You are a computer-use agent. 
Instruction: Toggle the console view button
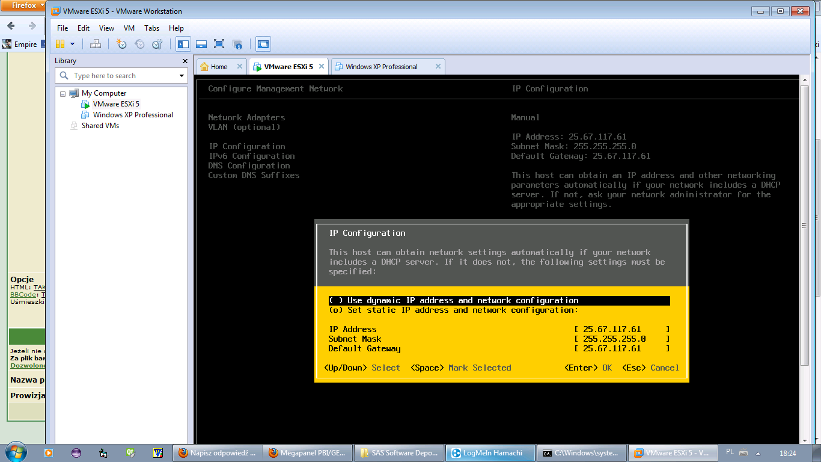tap(263, 44)
